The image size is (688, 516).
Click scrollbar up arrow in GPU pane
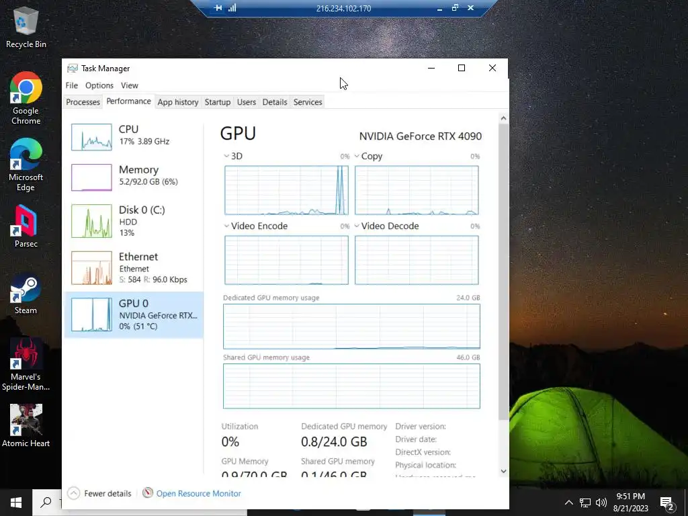coord(503,118)
